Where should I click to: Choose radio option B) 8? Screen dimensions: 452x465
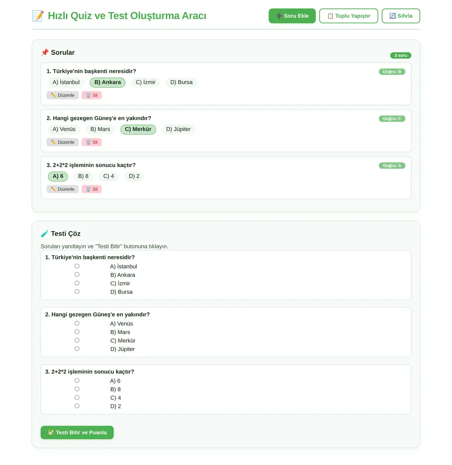click(77, 389)
